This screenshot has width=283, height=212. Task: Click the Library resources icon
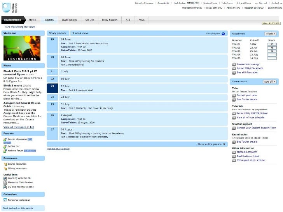coord(5,168)
